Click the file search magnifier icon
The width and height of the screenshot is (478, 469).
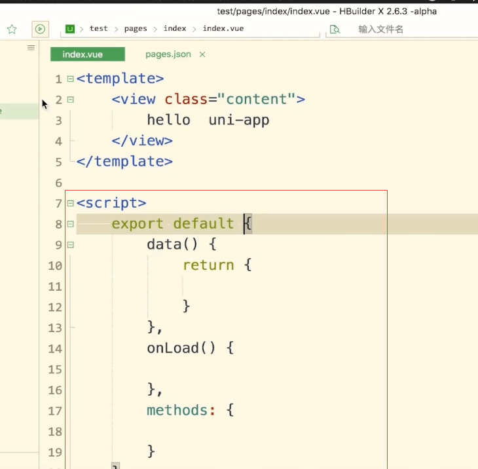335,29
